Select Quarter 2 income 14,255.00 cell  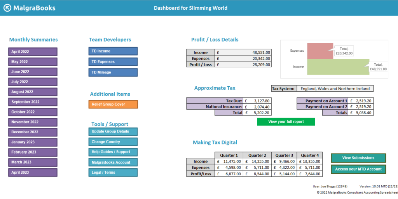[x=257, y=161]
